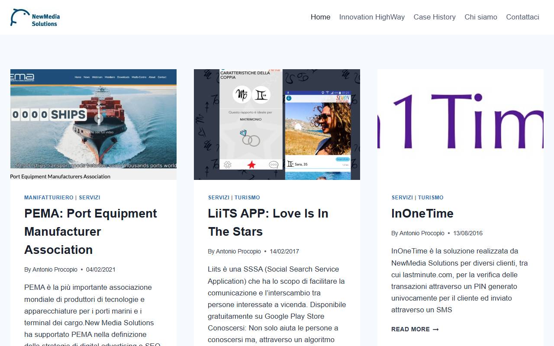The height and width of the screenshot is (346, 554).
Task: Open the InOneTime article title
Action: 422,213
